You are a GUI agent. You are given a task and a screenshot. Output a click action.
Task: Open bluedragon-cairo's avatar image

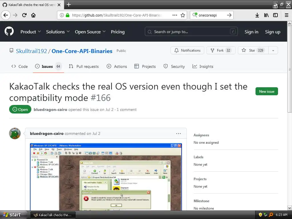tap(15, 133)
